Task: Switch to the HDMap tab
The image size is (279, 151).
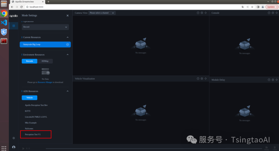Action: (45, 61)
